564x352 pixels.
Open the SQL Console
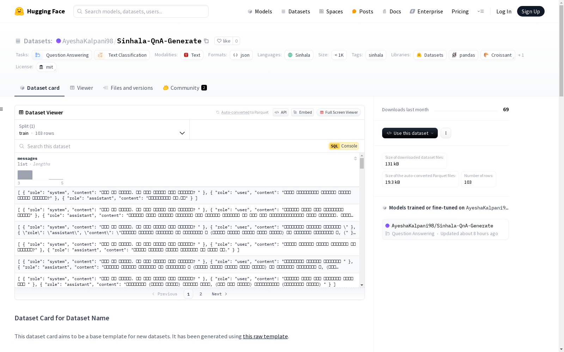click(344, 146)
